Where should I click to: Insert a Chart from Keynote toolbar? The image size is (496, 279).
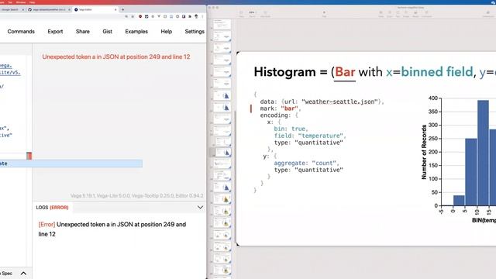390,14
